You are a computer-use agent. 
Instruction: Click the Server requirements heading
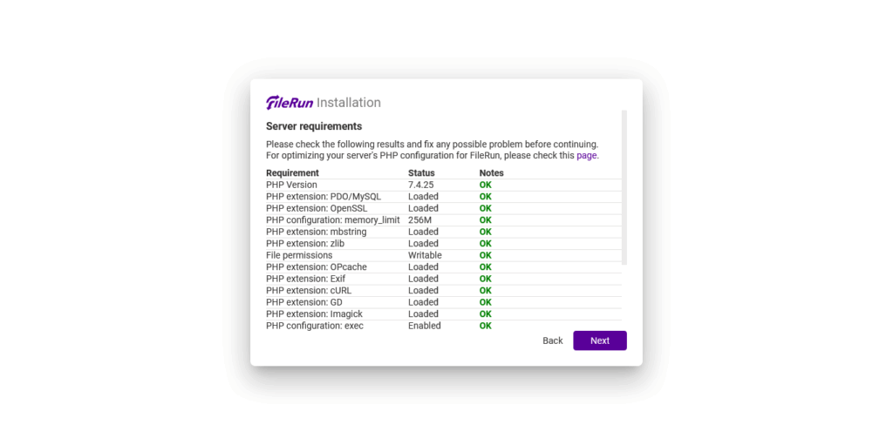pyautogui.click(x=314, y=125)
